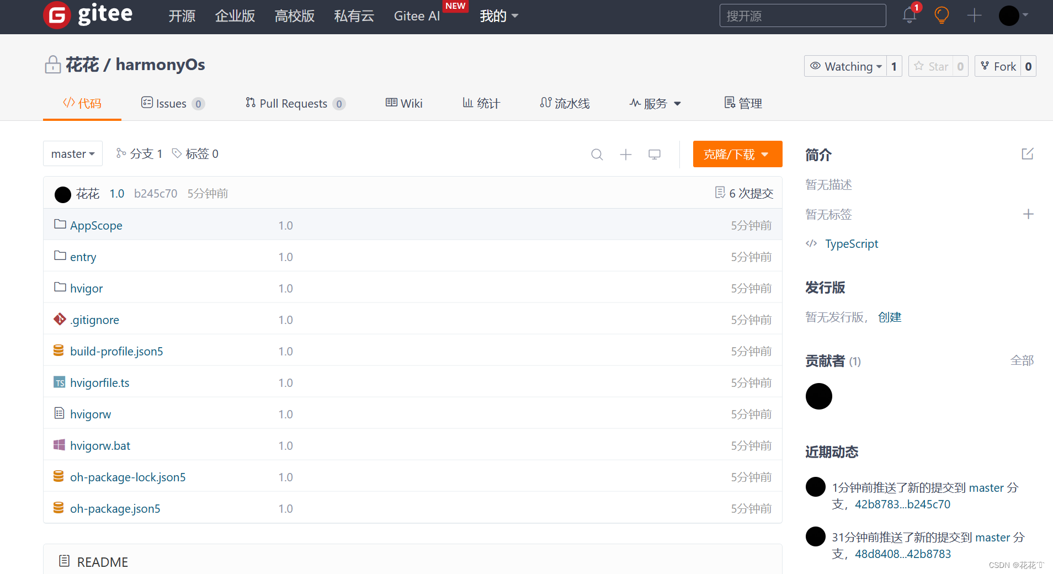The image size is (1053, 574).
Task: Open the user avatar menu in navbar
Action: pos(1013,15)
